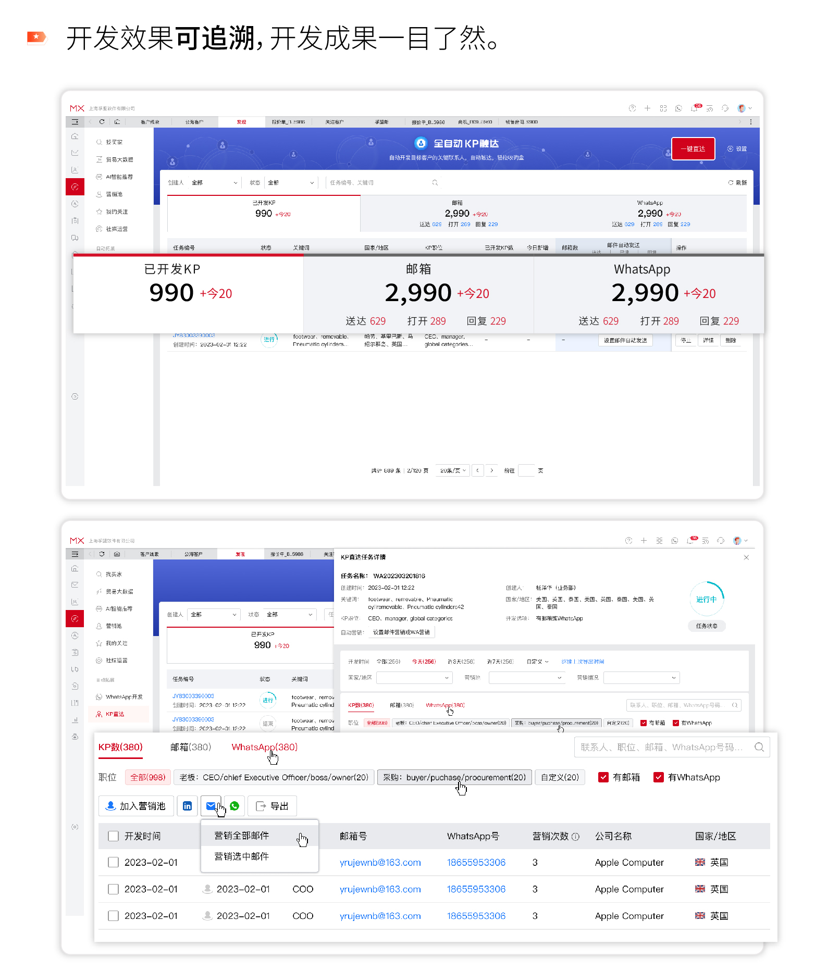Switch to the WhatsApp(380) tab

[x=264, y=747]
